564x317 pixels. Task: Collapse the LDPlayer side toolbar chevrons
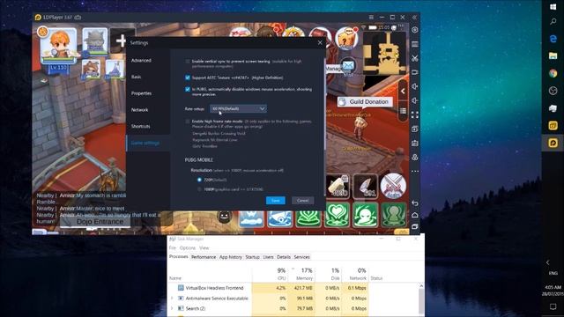414,18
